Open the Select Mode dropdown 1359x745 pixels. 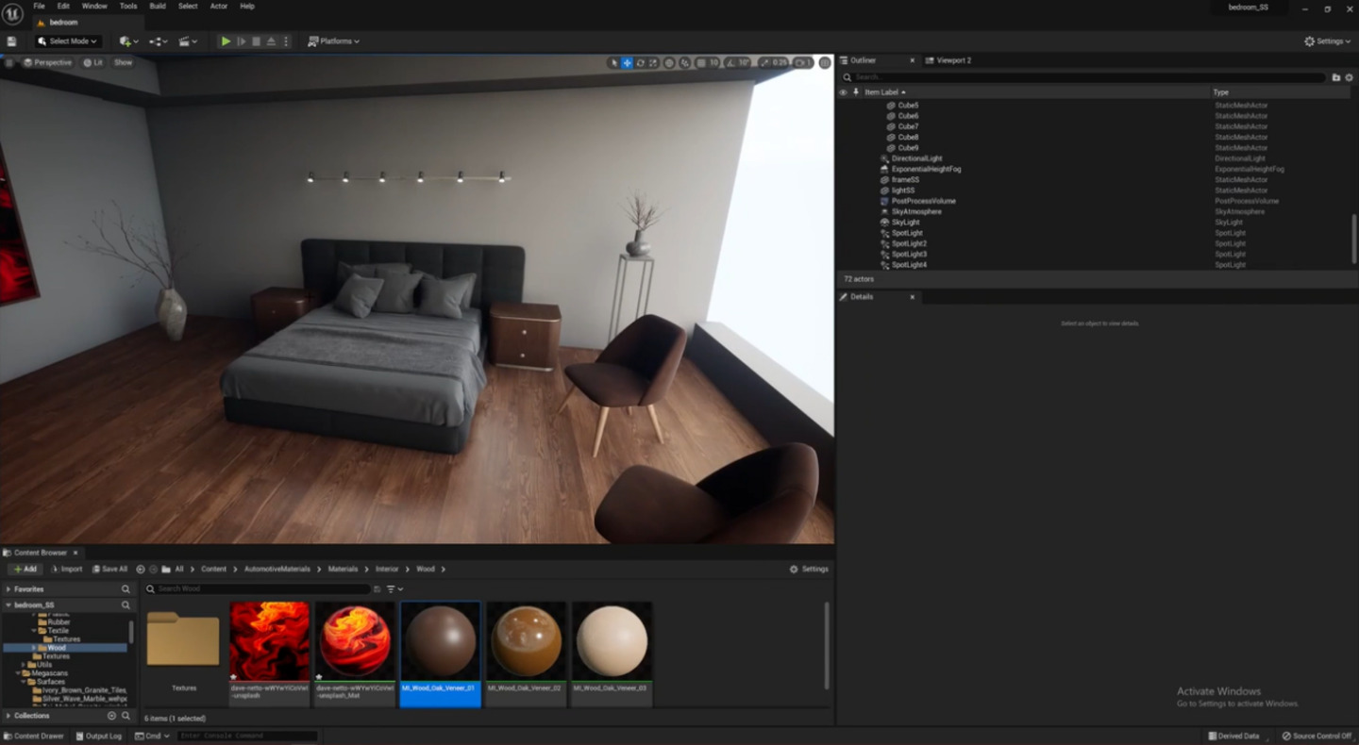click(70, 41)
